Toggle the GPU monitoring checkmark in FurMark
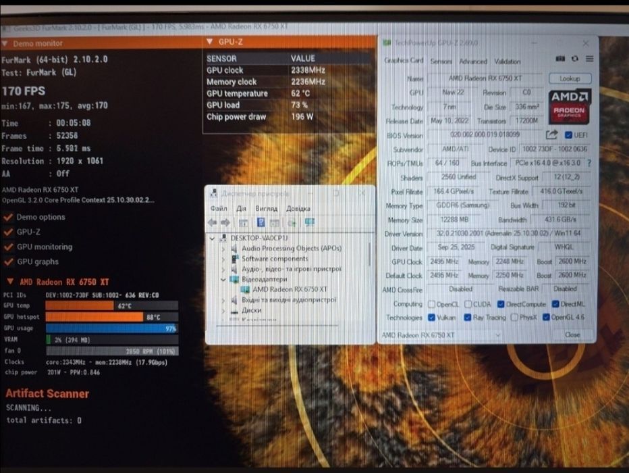 8,247
